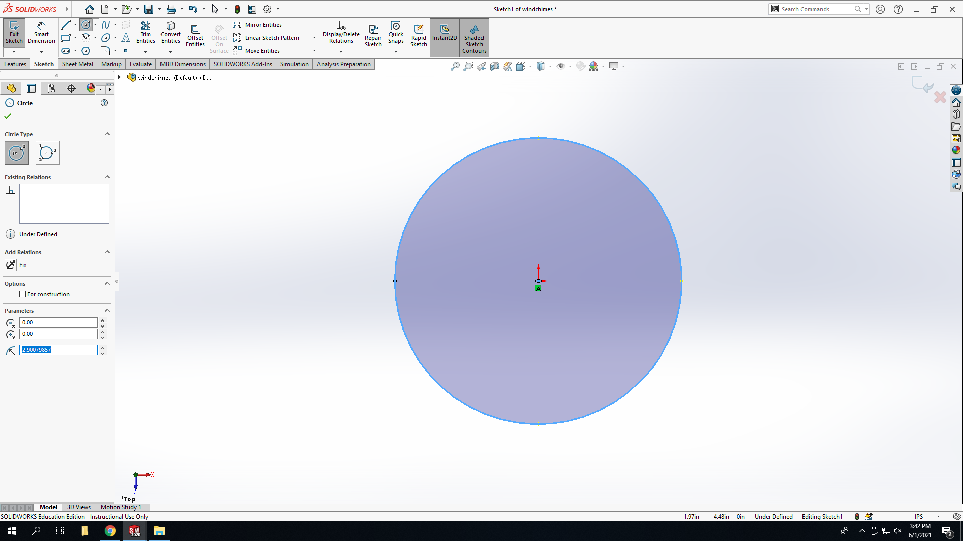963x541 pixels.
Task: Click the radius value field
Action: [58, 350]
